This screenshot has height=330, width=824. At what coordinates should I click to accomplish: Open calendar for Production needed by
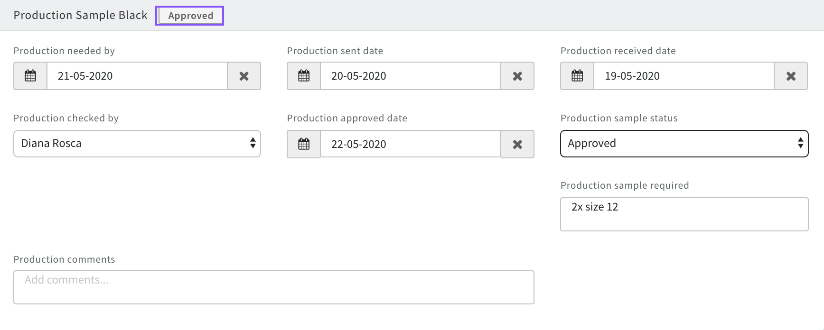pos(30,76)
